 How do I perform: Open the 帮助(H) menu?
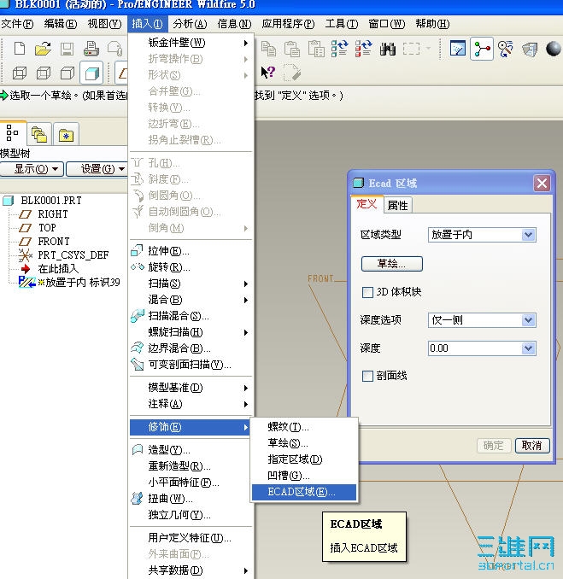click(432, 24)
